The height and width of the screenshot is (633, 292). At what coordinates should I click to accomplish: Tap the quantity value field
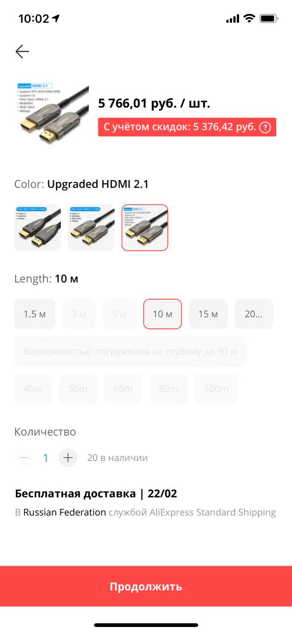[45, 457]
